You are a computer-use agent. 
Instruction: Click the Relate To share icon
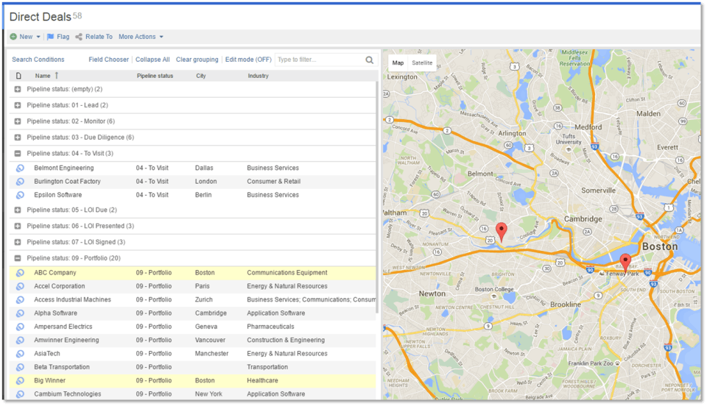[x=79, y=37]
